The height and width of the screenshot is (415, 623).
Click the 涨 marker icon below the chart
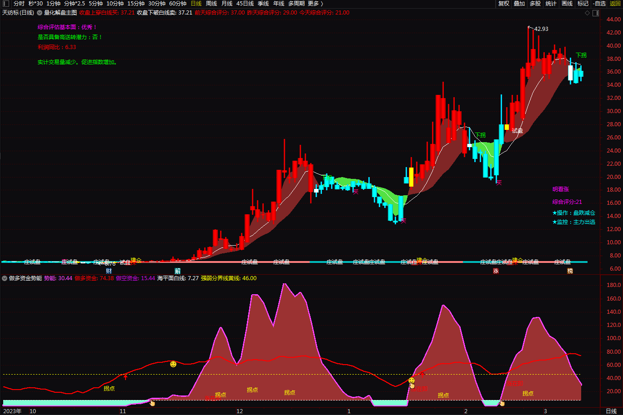point(496,271)
